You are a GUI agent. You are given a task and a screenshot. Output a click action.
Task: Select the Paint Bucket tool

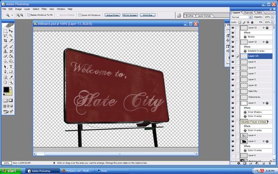tap(11, 56)
